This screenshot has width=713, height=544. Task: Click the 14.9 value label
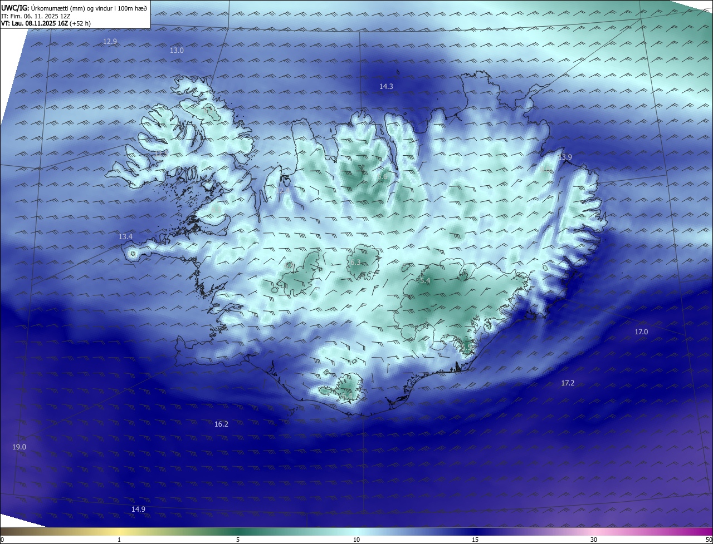[x=138, y=510]
